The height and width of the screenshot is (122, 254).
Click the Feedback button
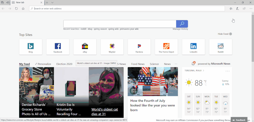(x=239, y=120)
